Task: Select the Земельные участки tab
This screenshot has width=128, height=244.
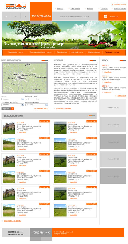Action: [16, 52]
